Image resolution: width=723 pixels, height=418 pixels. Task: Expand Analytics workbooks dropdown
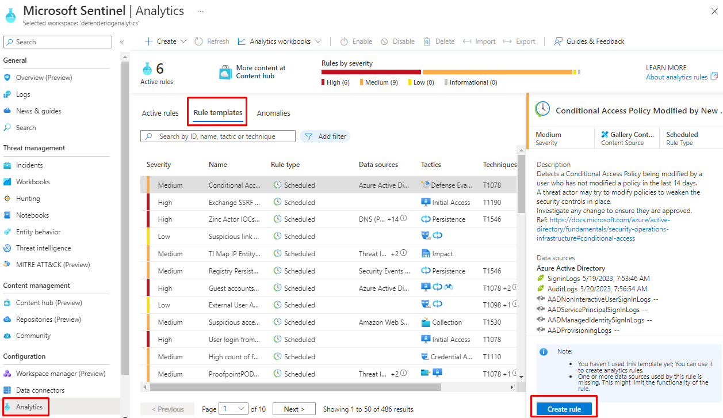click(x=280, y=41)
